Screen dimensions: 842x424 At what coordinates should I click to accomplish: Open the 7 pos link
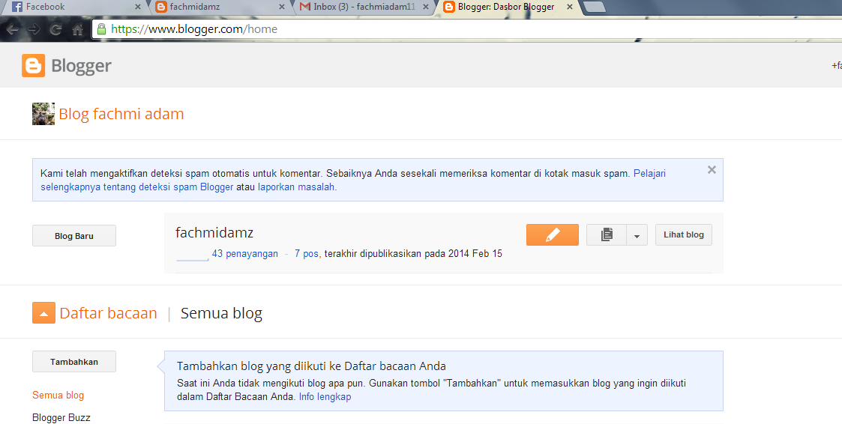[307, 254]
